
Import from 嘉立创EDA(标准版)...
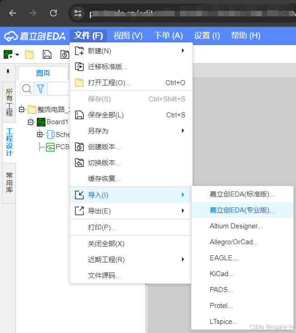[242, 194]
